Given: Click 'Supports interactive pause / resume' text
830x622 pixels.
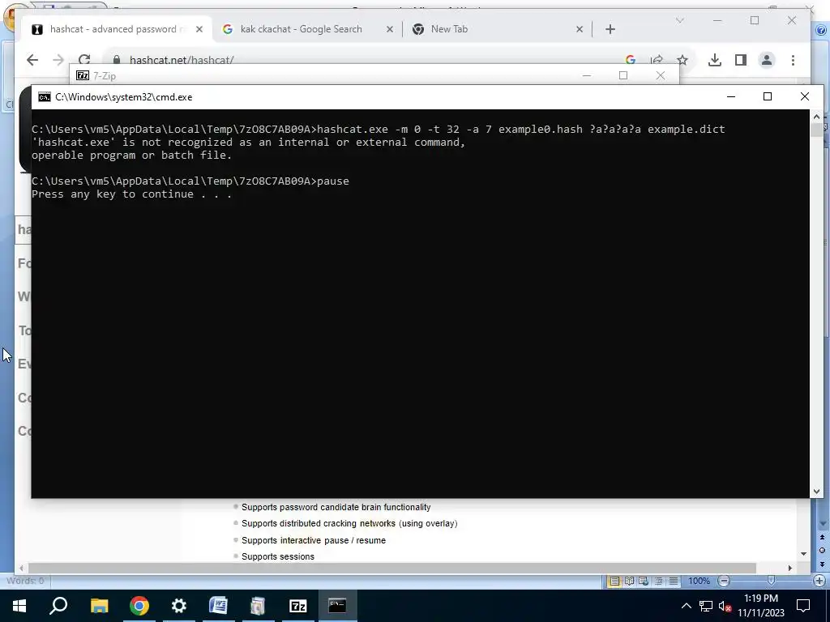Looking at the screenshot, I should tap(314, 540).
